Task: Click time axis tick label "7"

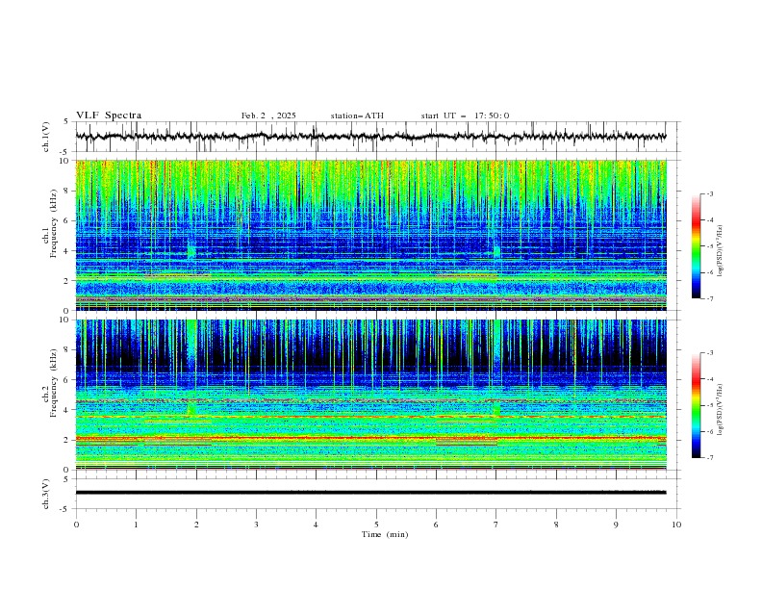Action: [x=496, y=525]
